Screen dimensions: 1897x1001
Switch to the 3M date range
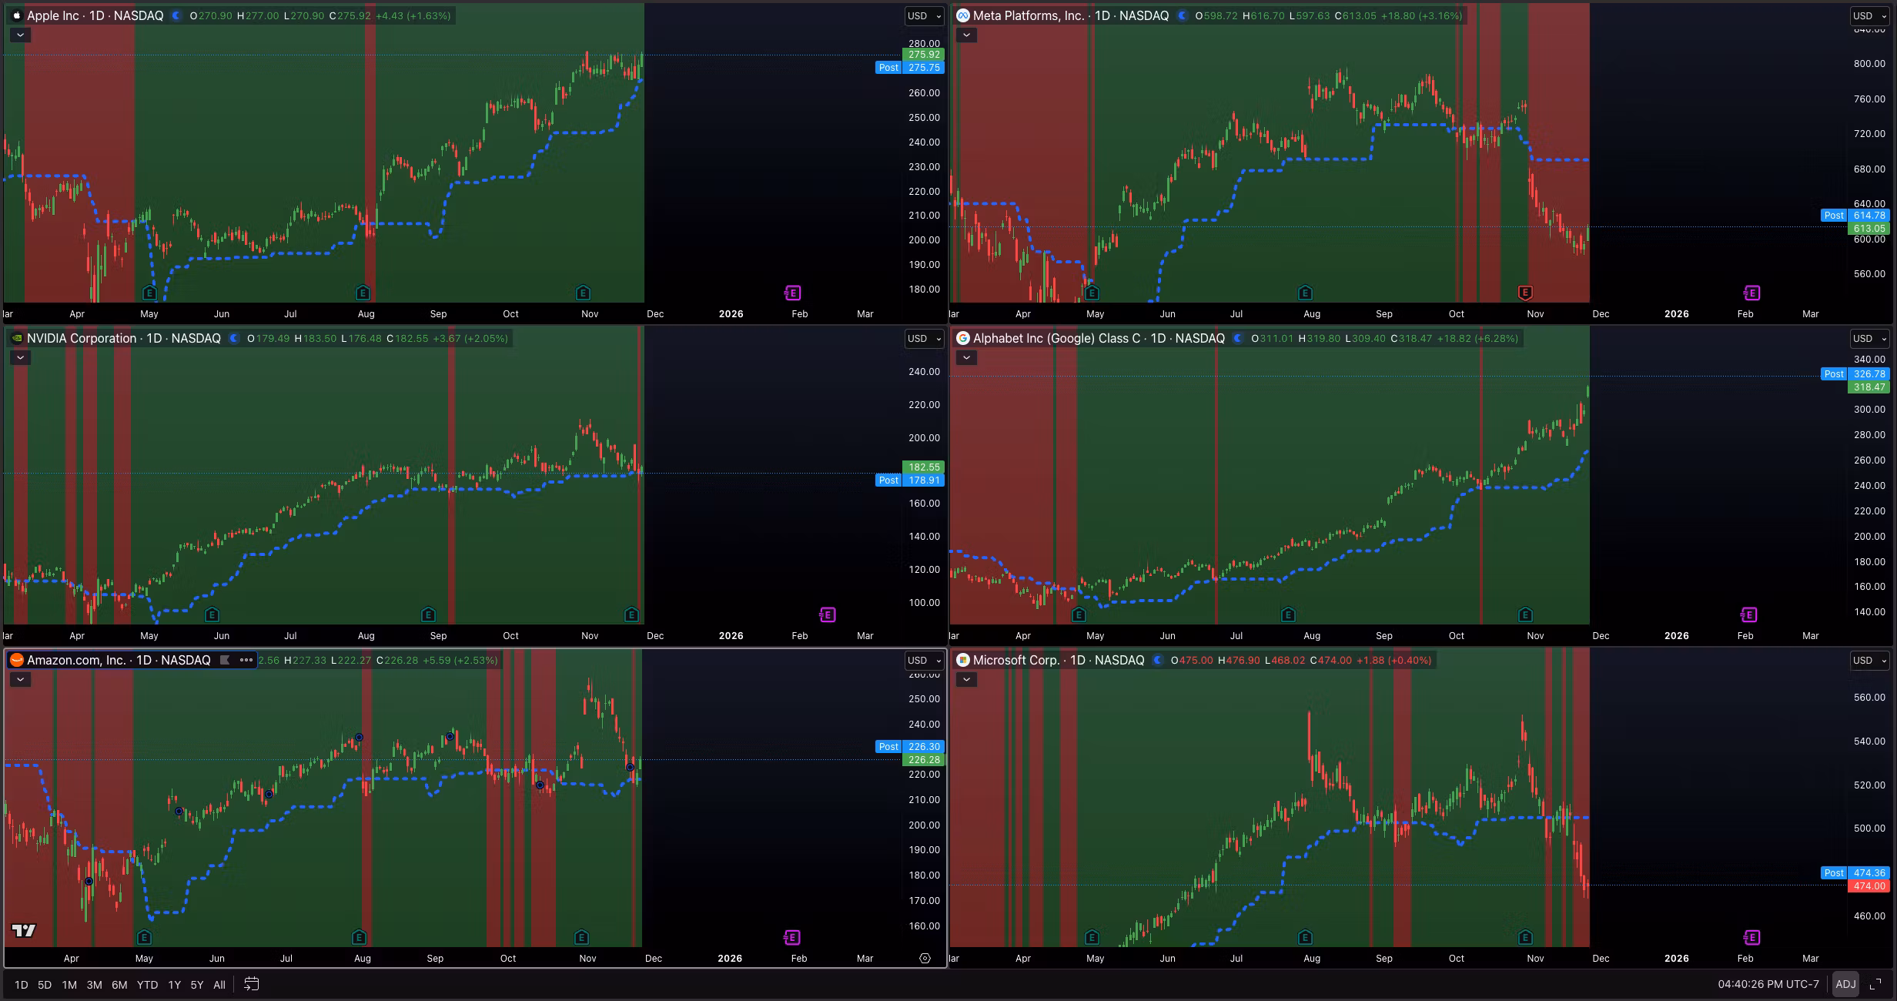click(x=94, y=984)
